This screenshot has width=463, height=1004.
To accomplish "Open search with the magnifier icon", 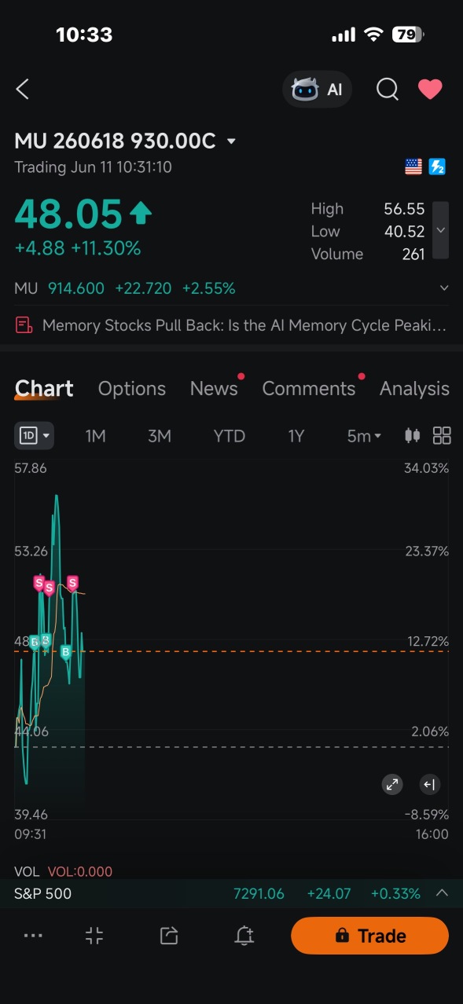I will coord(388,90).
